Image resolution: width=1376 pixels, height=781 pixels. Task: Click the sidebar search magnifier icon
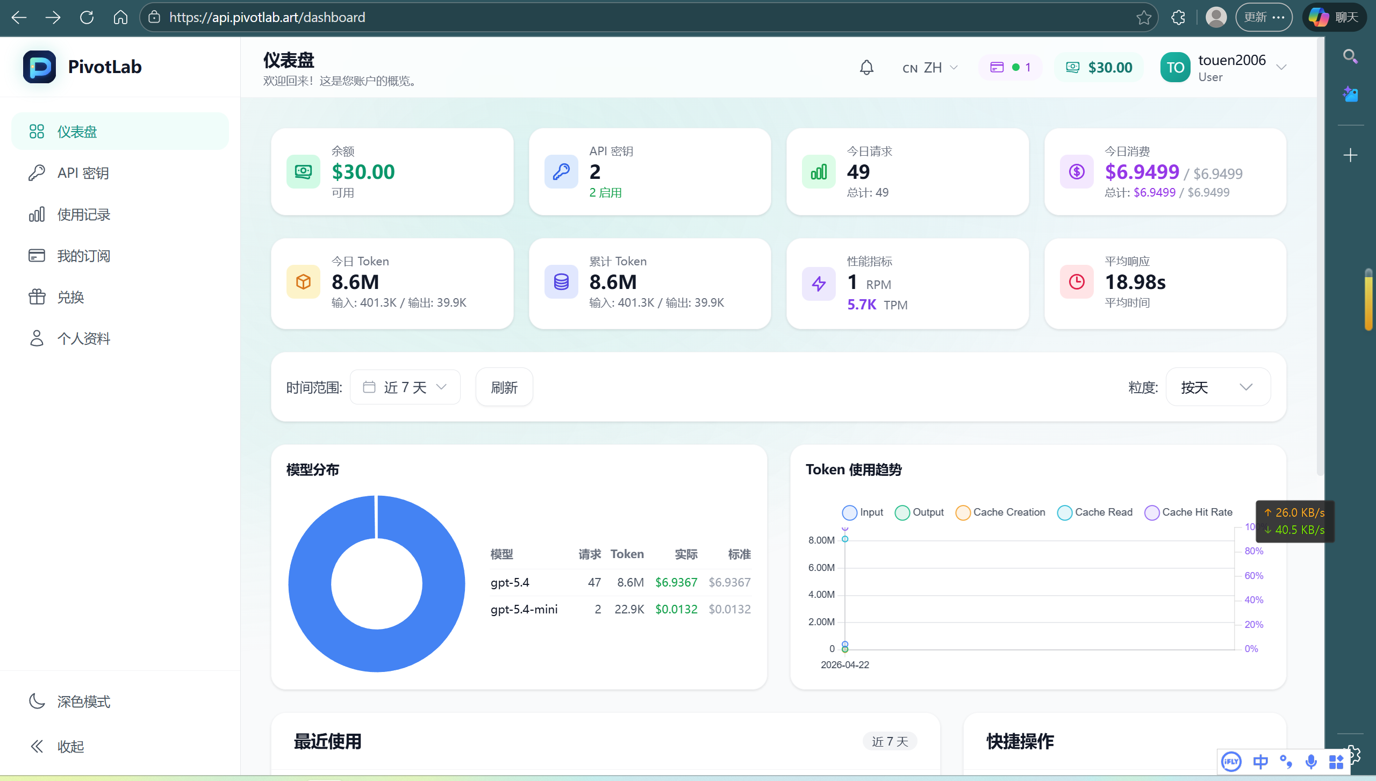click(1350, 56)
